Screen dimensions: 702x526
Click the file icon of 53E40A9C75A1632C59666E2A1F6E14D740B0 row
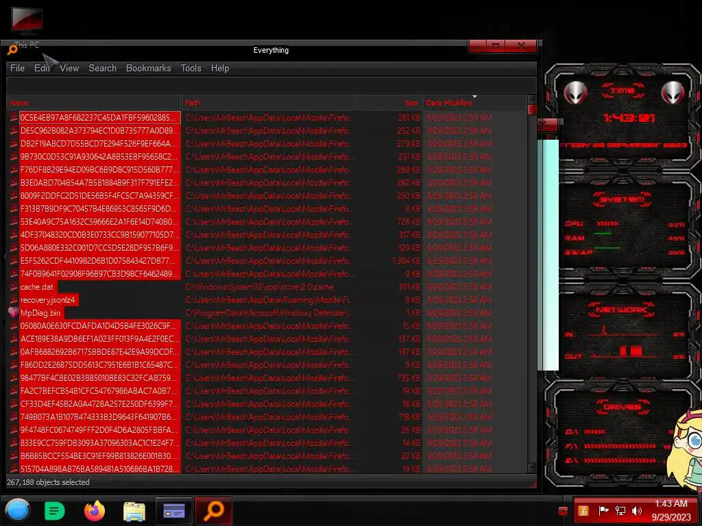(x=14, y=221)
